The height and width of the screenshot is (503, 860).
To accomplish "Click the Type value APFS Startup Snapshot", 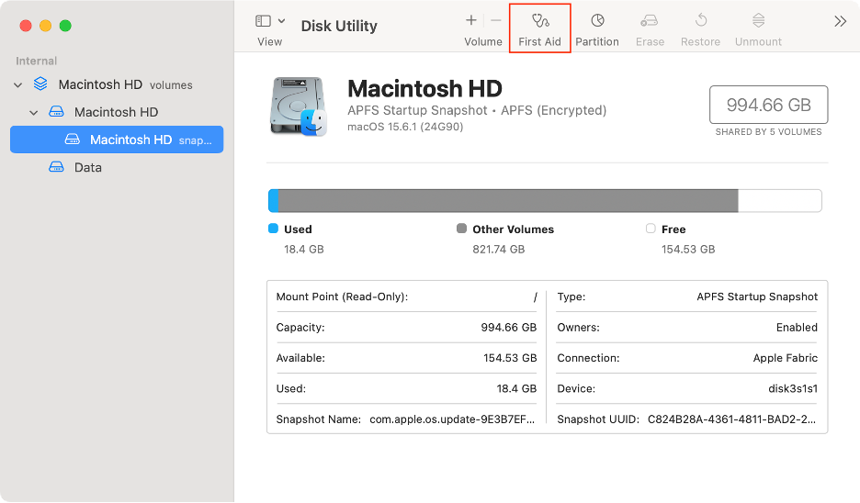I will pos(757,296).
